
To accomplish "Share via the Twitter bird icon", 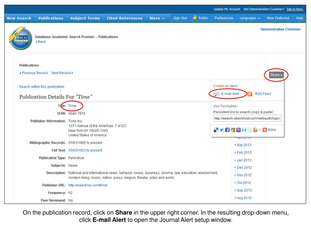I will [221, 130].
